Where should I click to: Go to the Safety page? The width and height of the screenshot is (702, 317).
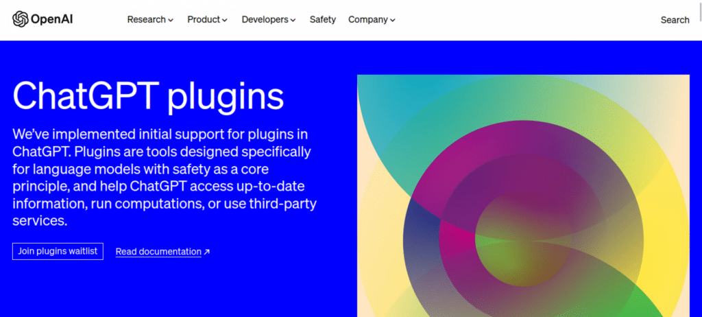coord(323,20)
